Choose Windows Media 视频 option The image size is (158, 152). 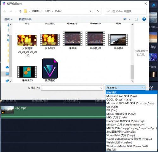coord(131,146)
